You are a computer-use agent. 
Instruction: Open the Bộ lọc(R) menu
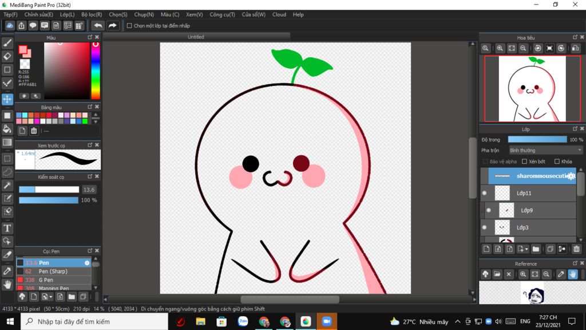click(x=92, y=14)
